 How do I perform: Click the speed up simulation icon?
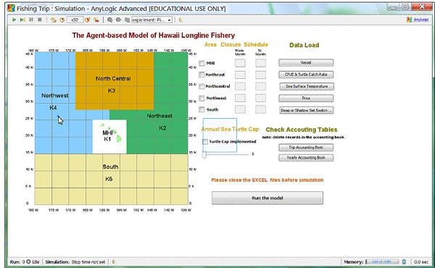click(88, 20)
